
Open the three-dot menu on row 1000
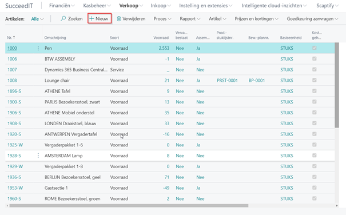click(38, 48)
